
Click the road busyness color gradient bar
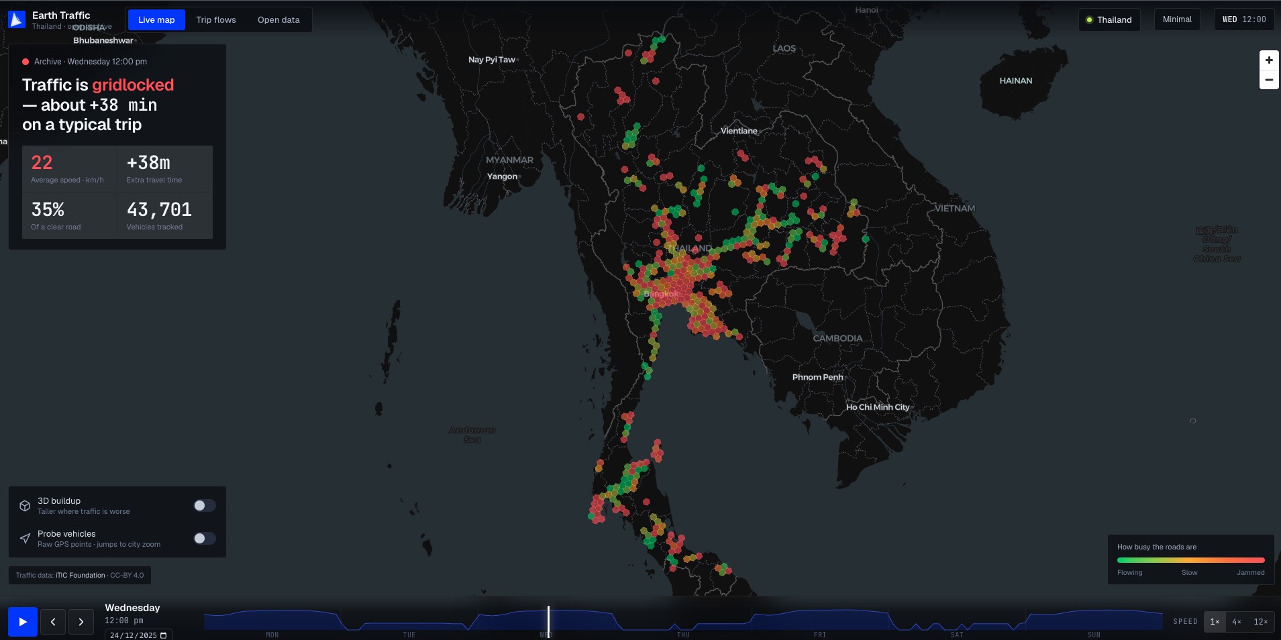[x=1190, y=560]
